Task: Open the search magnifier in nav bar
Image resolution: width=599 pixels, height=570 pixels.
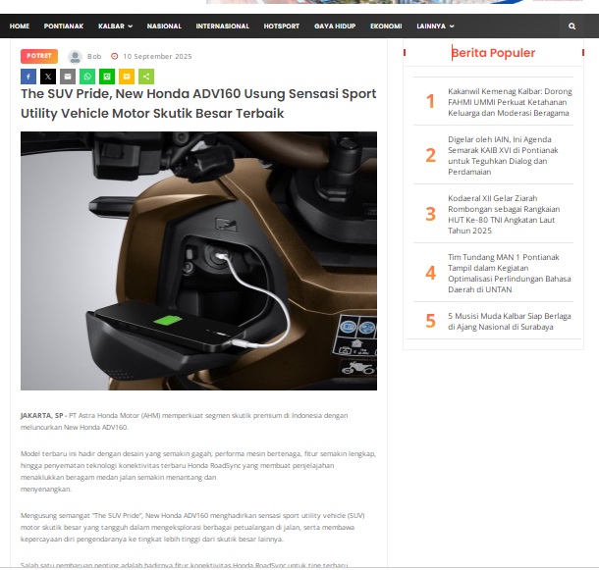Action: tap(572, 26)
